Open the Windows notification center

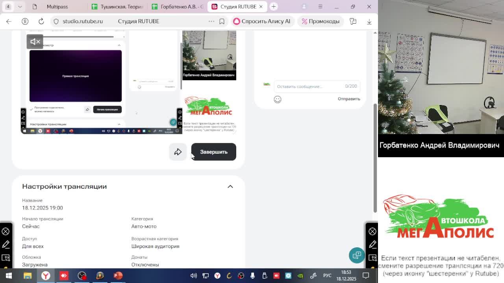coord(366,276)
